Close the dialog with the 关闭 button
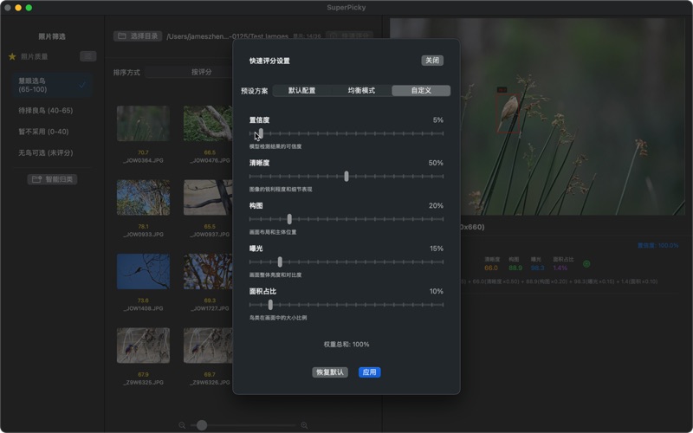Screen dimensions: 693x433 (432, 61)
